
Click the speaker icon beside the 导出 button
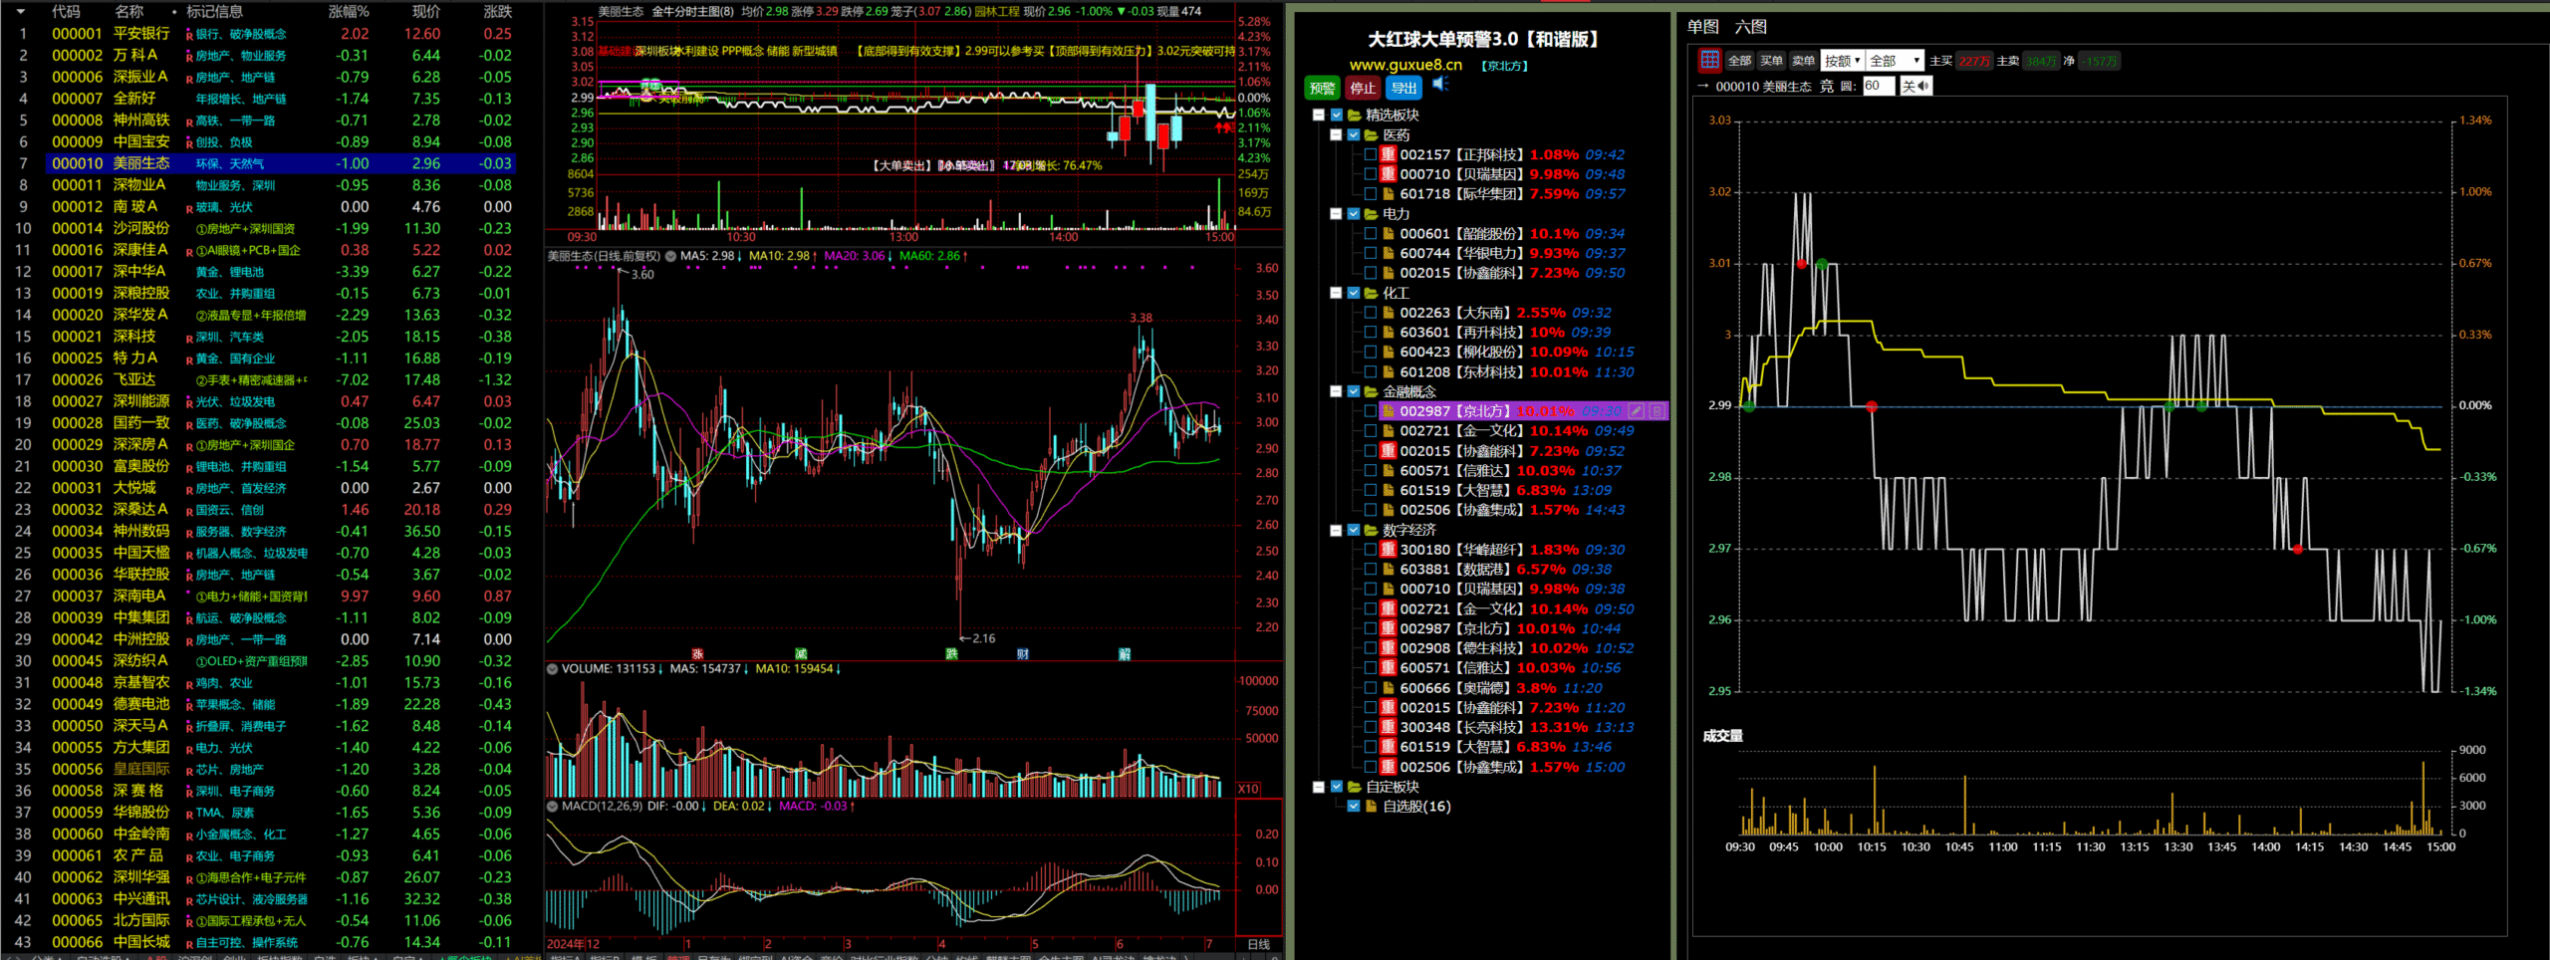coord(1439,85)
